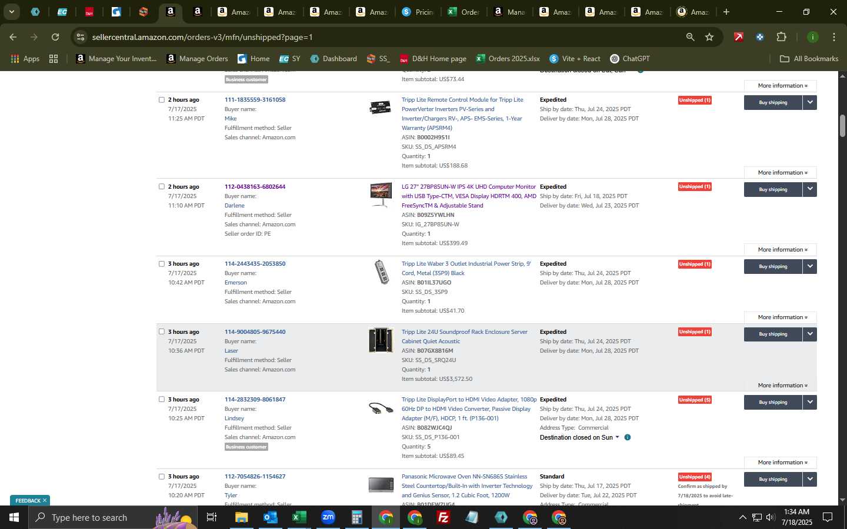This screenshot has width=847, height=529.
Task: Open the Chrome extensions puzzle icon
Action: 781,37
